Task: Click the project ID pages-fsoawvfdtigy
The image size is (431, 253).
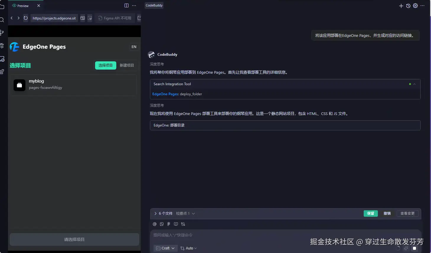Action: coord(45,88)
